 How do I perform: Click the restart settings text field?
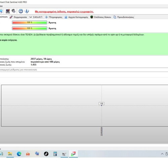(84, 70)
